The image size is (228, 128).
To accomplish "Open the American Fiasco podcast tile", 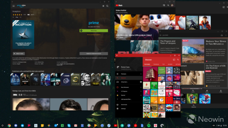I will pos(154,85).
